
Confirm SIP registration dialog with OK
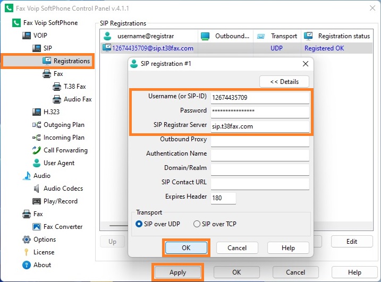click(x=186, y=248)
